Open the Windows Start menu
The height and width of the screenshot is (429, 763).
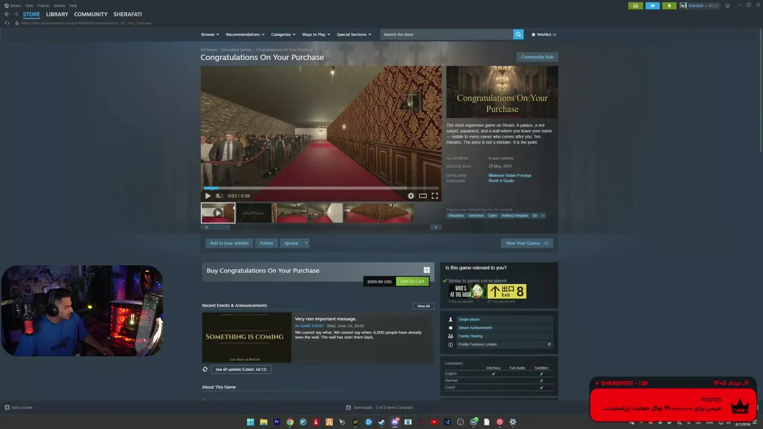click(250, 422)
